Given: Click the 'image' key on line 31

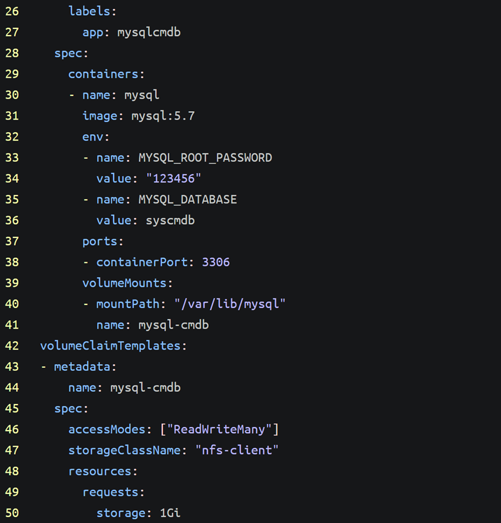Looking at the screenshot, I should tap(100, 116).
